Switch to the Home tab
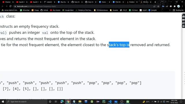Screen dimensions: 185x104 click(104, 2)
